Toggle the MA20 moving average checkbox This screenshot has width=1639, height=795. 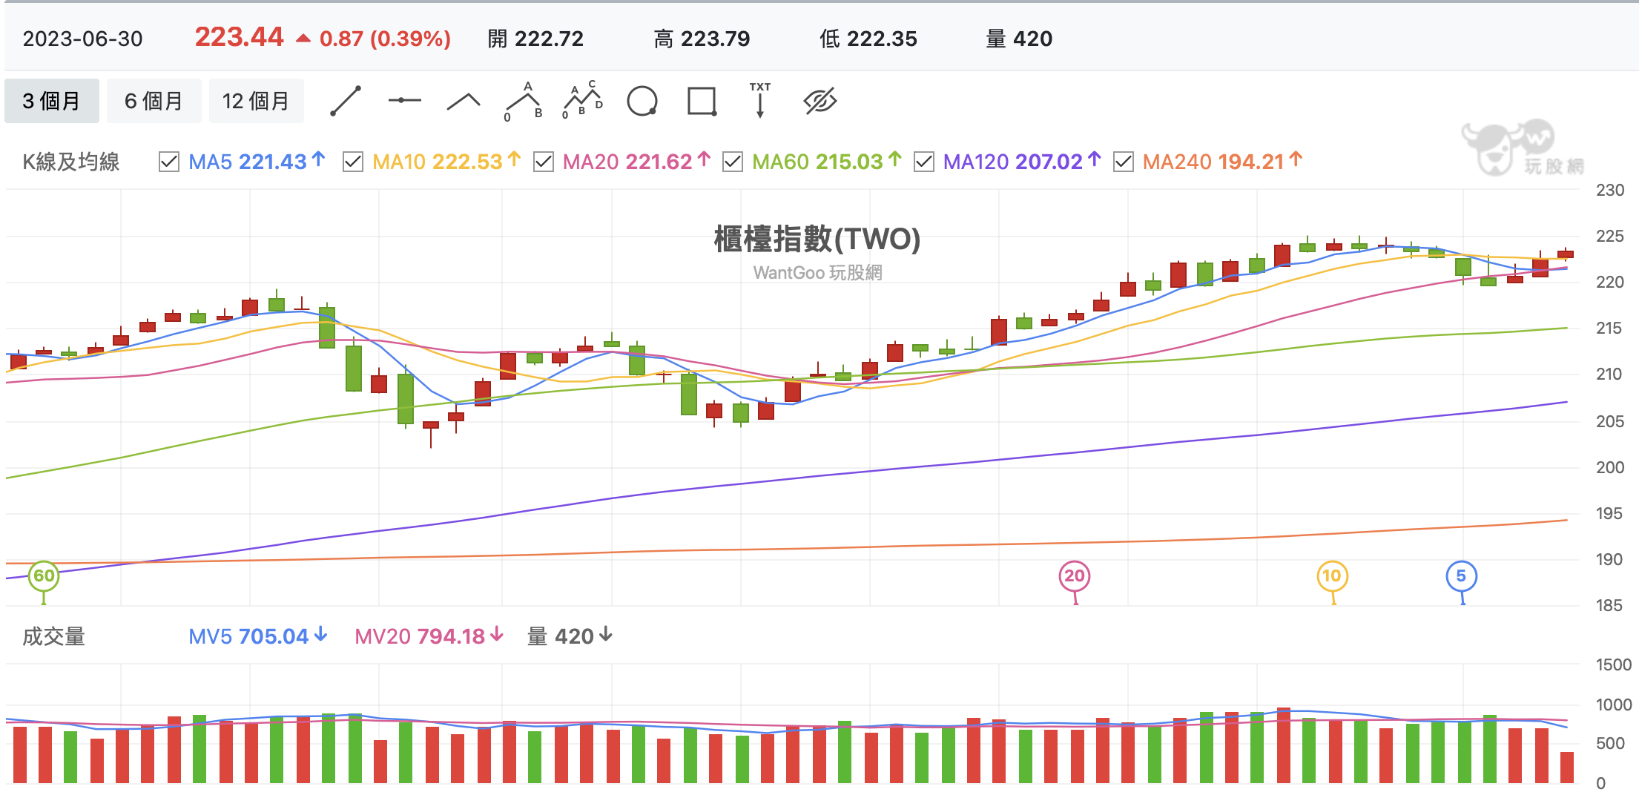point(544,162)
